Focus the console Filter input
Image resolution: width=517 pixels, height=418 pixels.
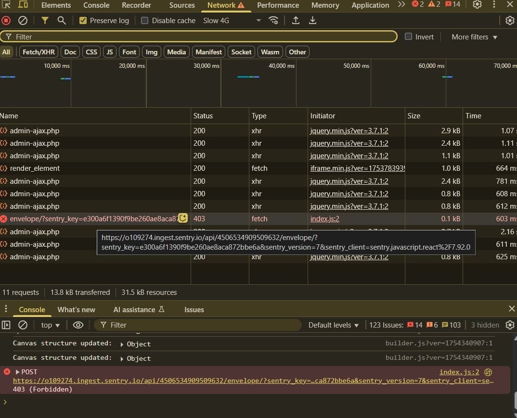(x=197, y=325)
